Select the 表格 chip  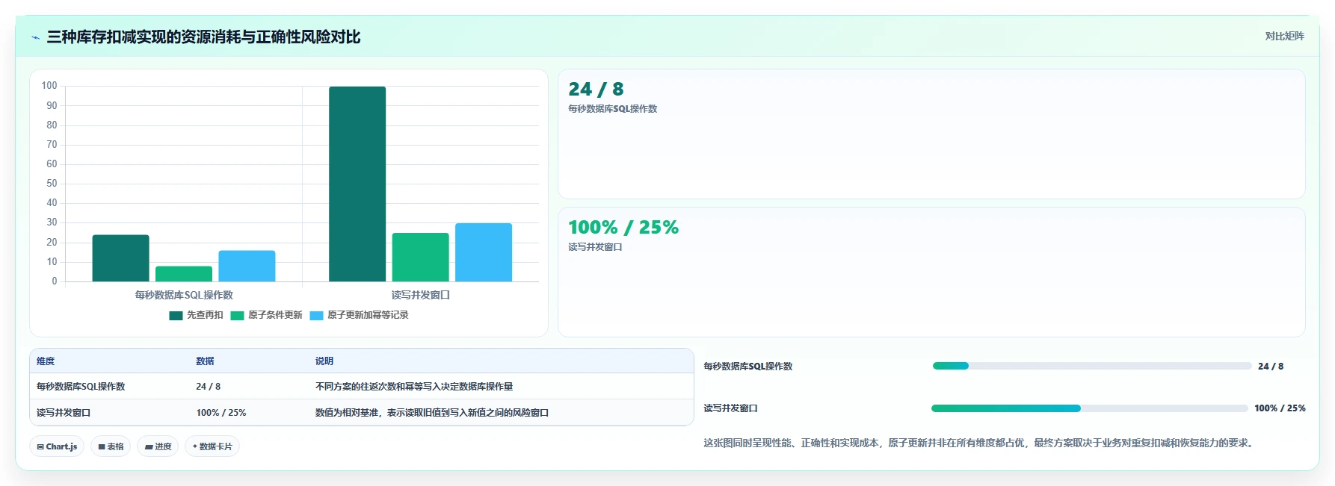(111, 446)
